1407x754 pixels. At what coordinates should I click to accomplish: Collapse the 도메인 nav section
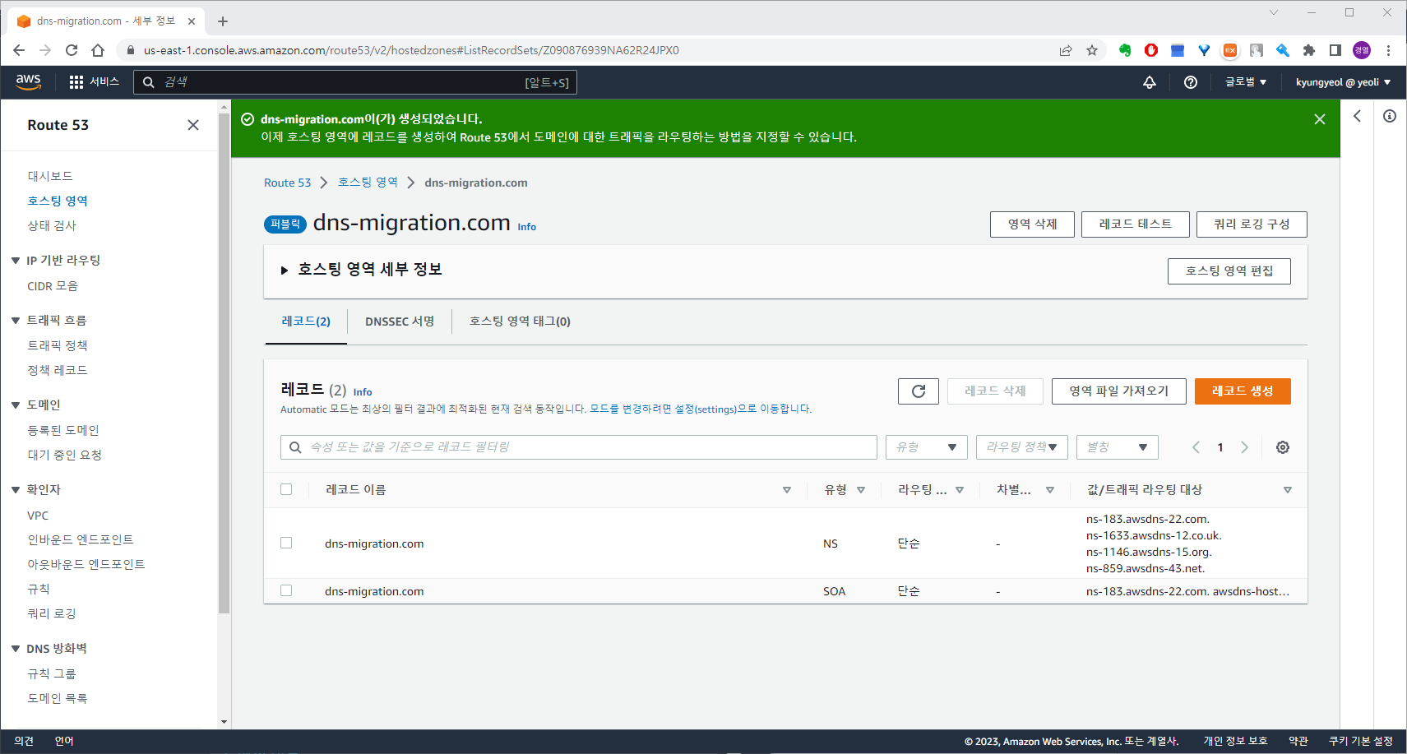(x=16, y=405)
